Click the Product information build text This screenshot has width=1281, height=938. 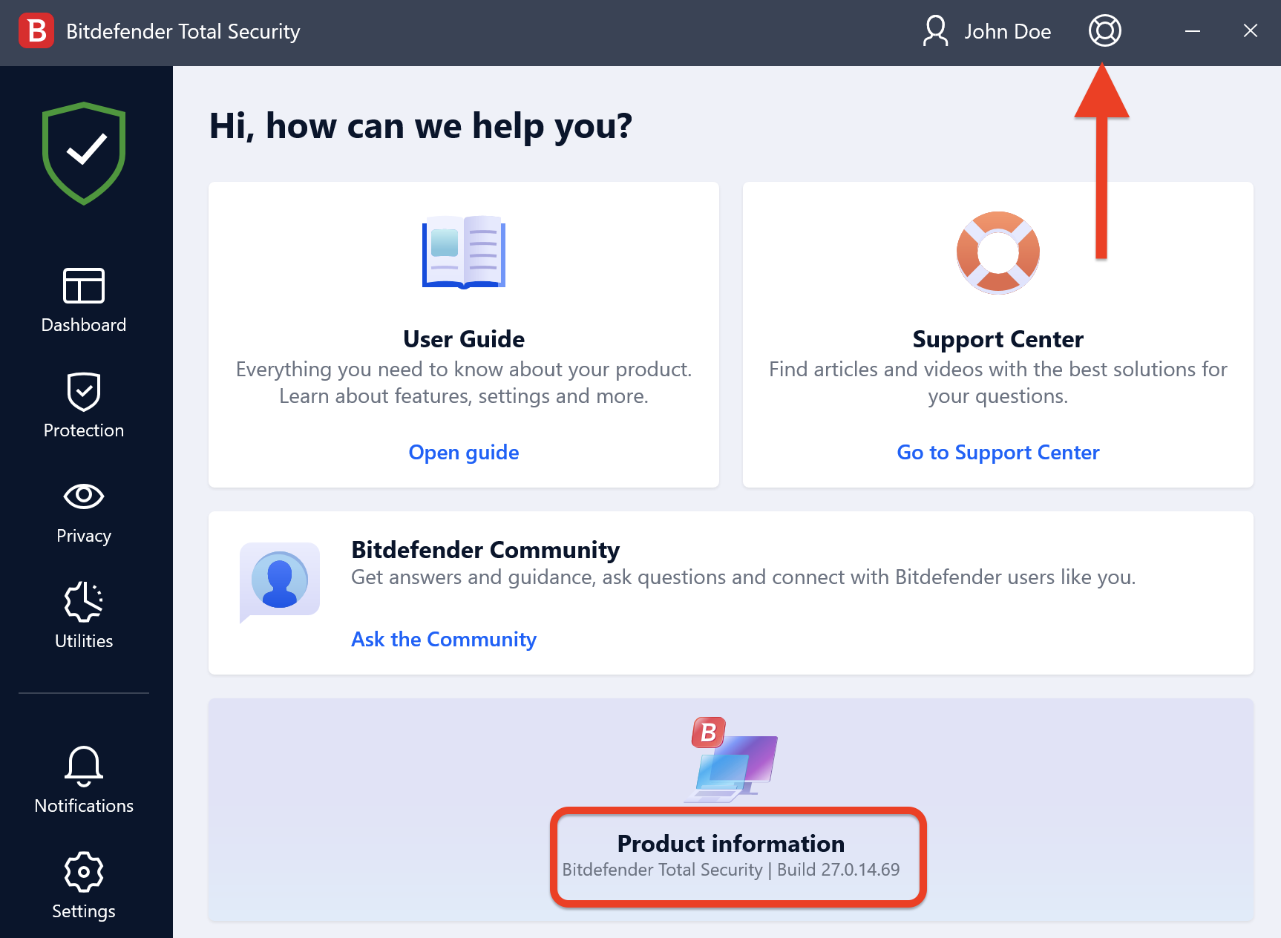pos(731,870)
